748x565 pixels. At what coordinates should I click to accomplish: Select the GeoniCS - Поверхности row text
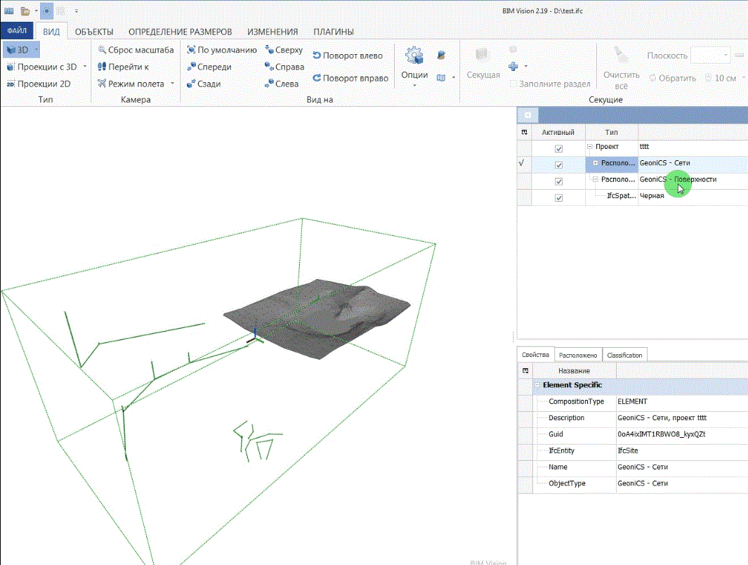(x=678, y=179)
